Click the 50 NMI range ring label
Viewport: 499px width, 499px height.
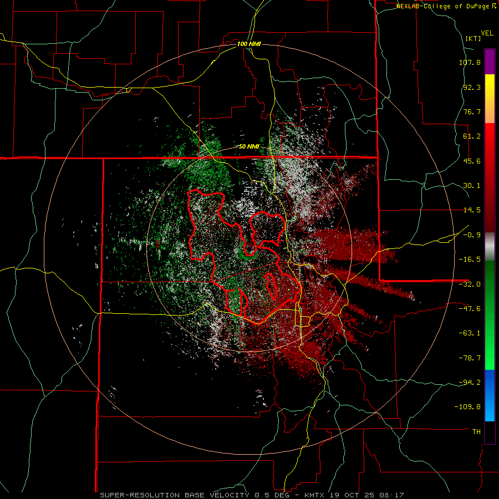point(249,147)
